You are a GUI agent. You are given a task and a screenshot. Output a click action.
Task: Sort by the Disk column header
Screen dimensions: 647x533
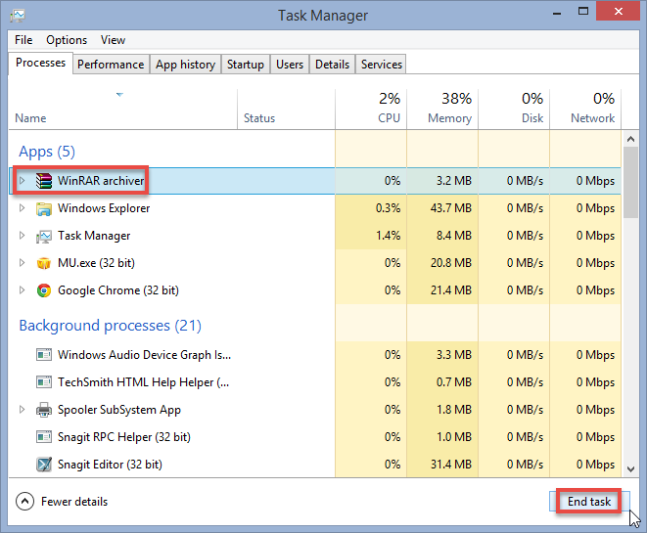tap(514, 110)
